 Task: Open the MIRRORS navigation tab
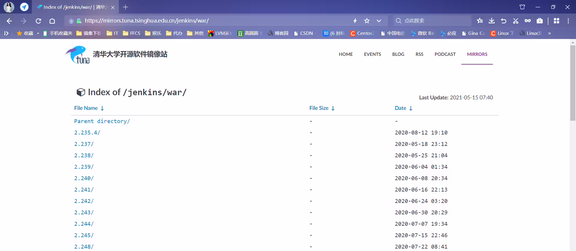[477, 54]
